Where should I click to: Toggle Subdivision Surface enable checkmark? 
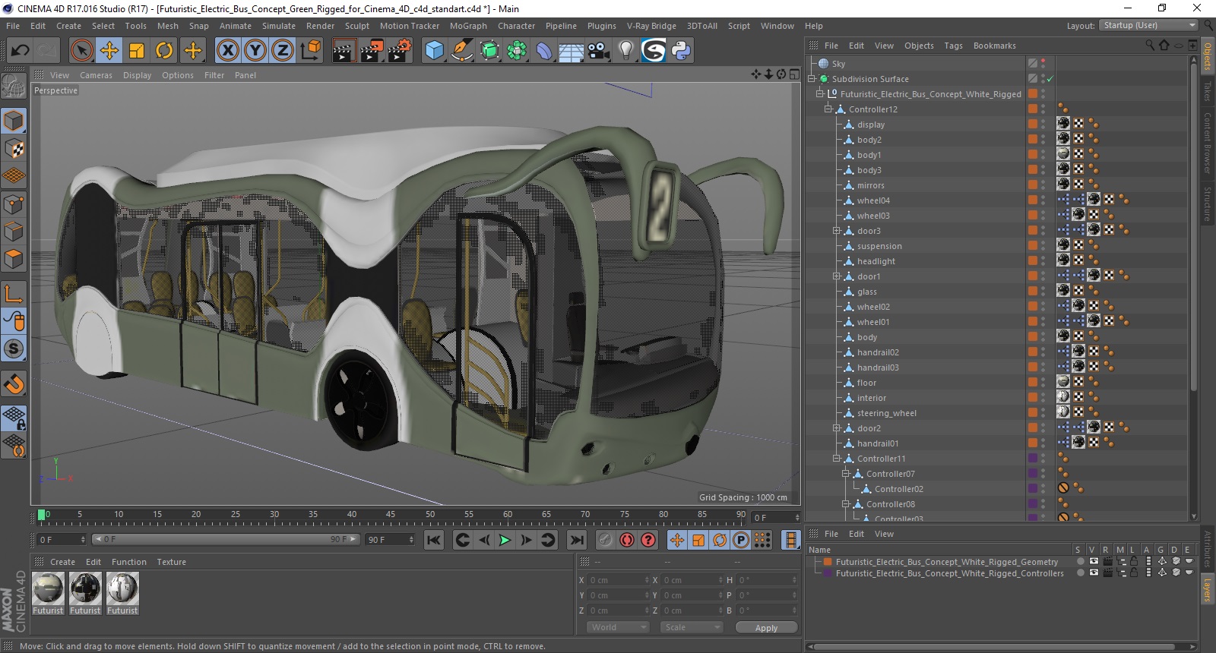point(1050,79)
